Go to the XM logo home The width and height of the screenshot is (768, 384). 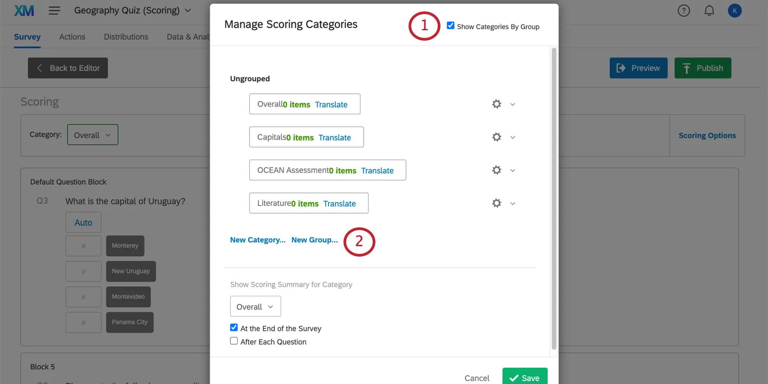tap(24, 10)
